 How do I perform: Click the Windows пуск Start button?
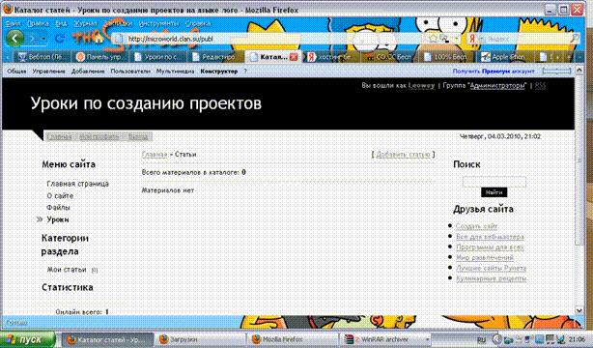coord(27,339)
